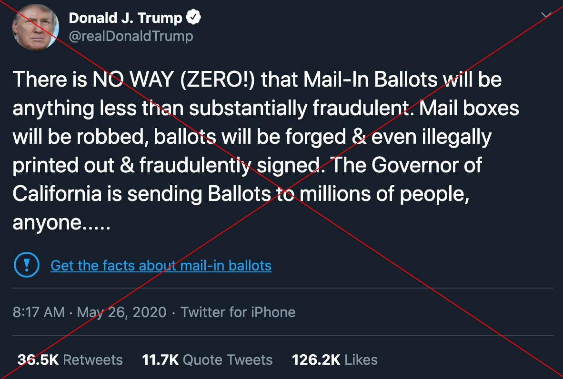The image size is (563, 379).
Task: Click the 'NO WAY (ZERO!)' phrase in tweet
Action: (173, 80)
